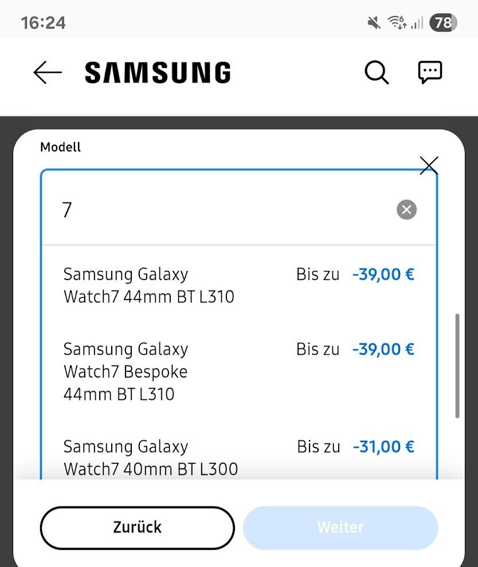Image resolution: width=478 pixels, height=567 pixels.
Task: Close the model selection dialog
Action: (x=429, y=165)
